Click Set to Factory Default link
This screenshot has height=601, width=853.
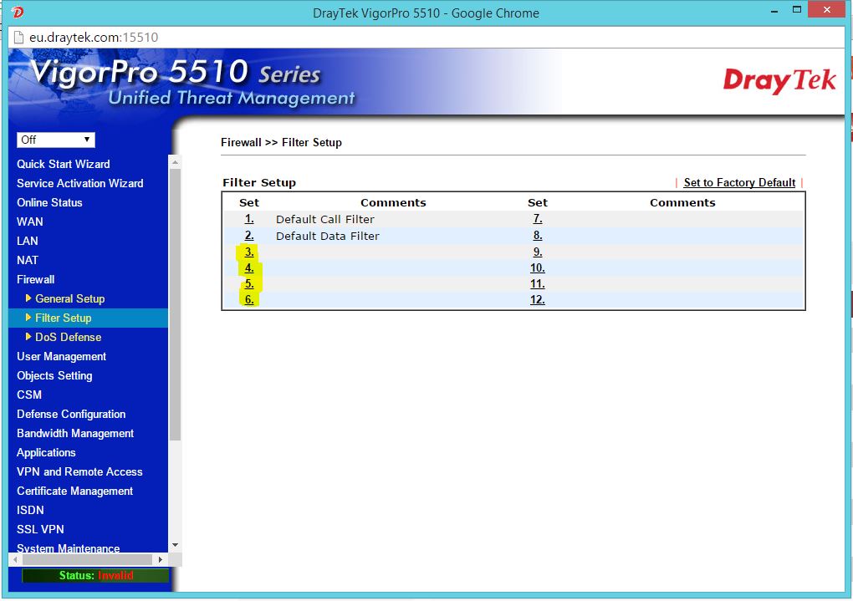(x=739, y=182)
